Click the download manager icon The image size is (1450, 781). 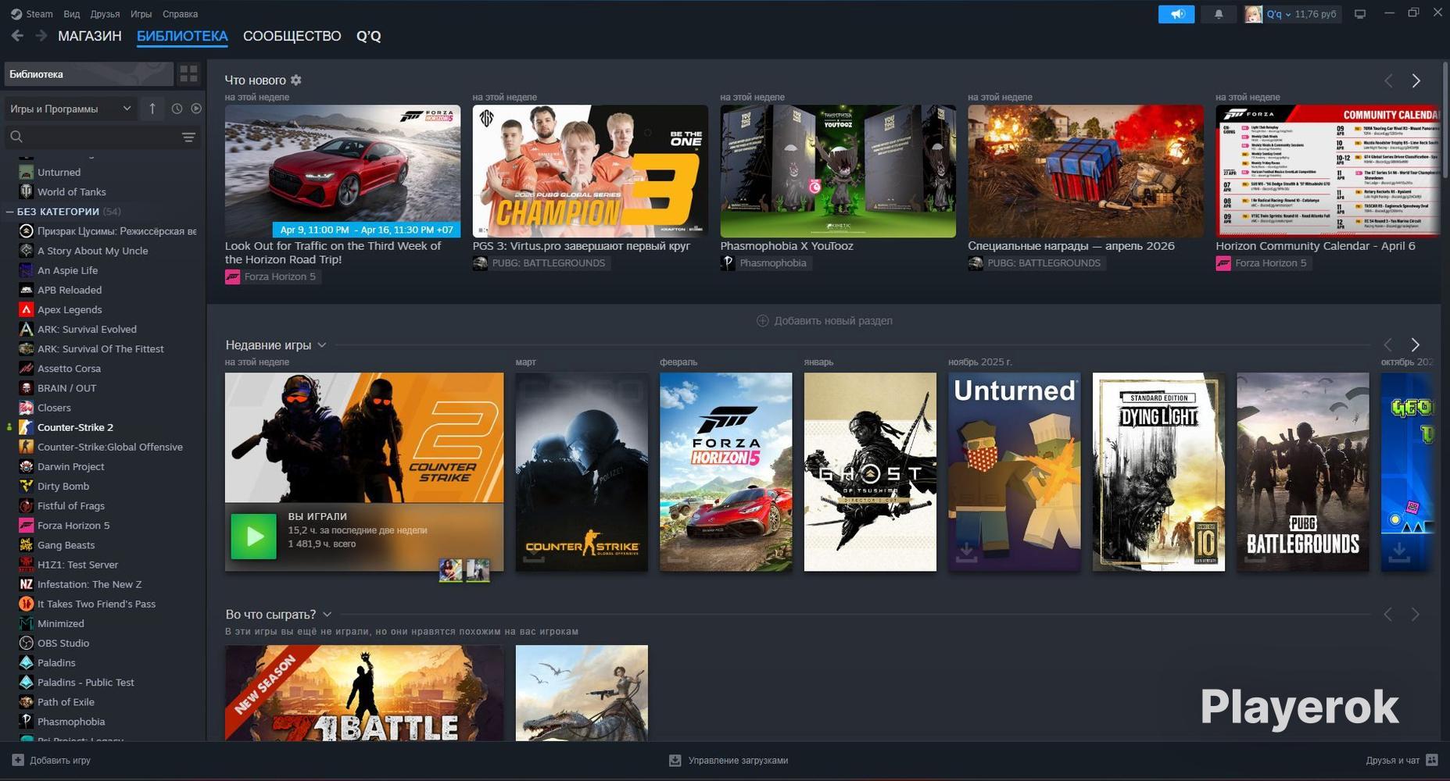[x=675, y=760]
